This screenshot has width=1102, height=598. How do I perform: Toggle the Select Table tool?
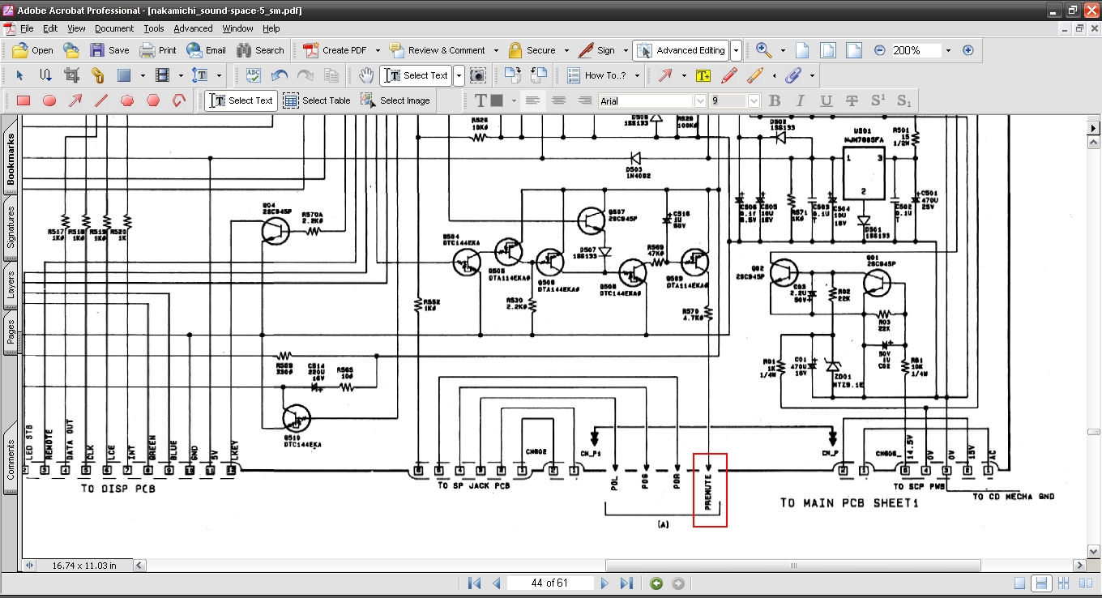pos(317,100)
